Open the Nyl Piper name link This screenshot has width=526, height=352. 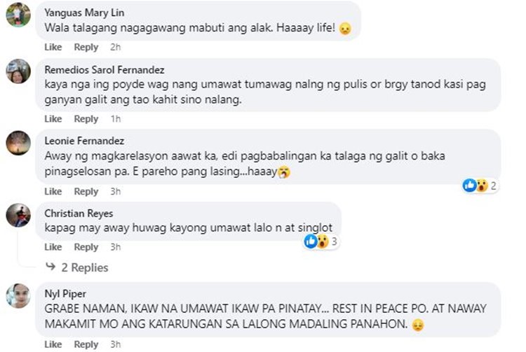pos(65,294)
